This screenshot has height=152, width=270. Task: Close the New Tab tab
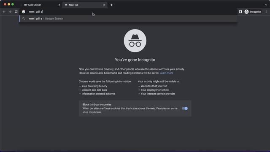(104, 5)
